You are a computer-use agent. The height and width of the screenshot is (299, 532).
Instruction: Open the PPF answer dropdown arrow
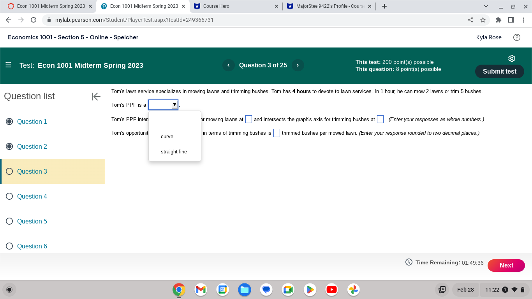(x=174, y=104)
